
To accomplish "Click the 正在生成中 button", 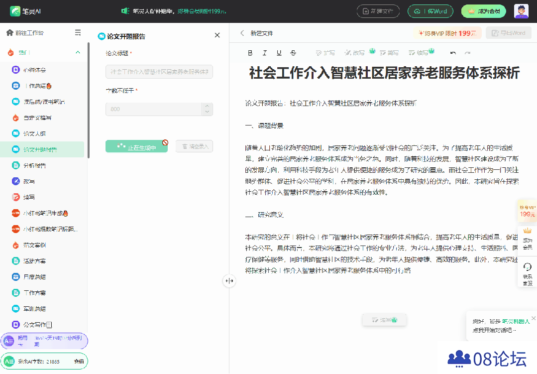I will tap(136, 146).
